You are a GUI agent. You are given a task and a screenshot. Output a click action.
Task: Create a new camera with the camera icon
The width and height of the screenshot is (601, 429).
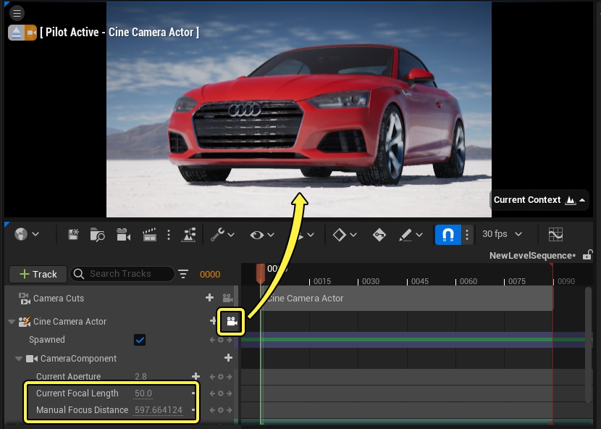click(123, 234)
